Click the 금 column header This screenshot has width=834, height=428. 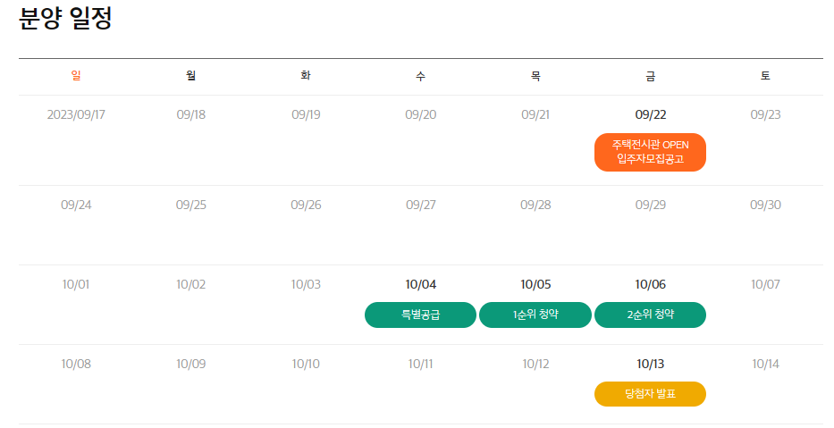click(x=651, y=75)
